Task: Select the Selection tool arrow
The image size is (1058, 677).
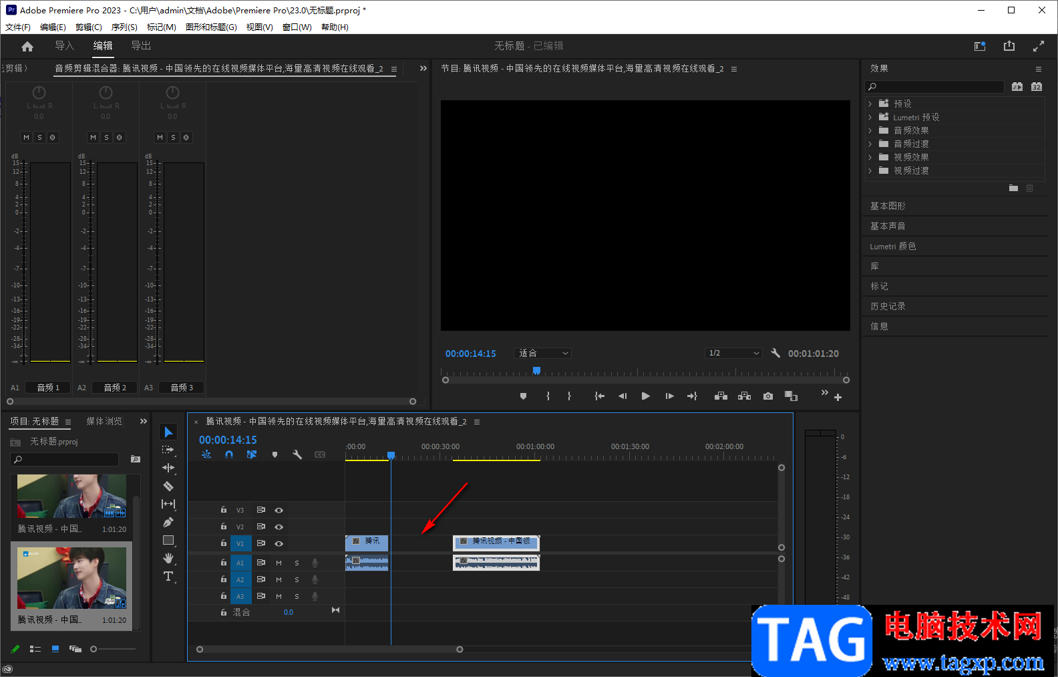Action: pyautogui.click(x=168, y=432)
